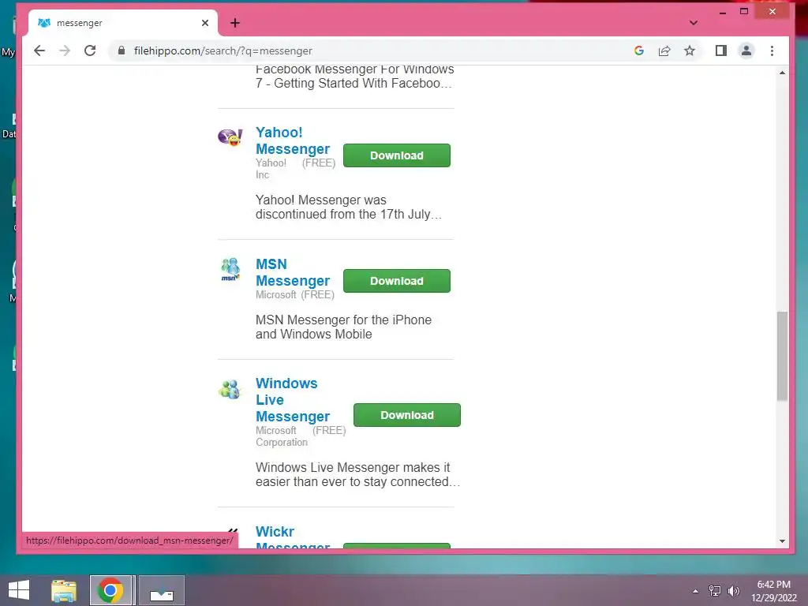Click the network tray icon
The height and width of the screenshot is (606, 808).
click(715, 591)
